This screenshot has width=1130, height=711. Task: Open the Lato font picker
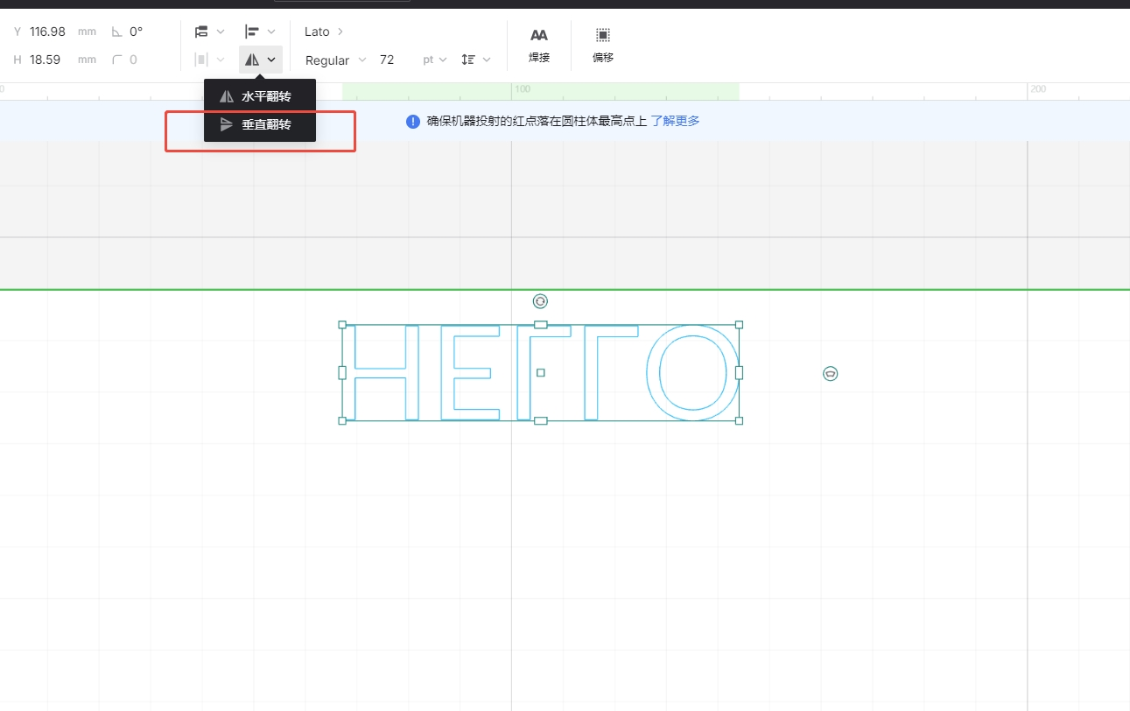click(324, 32)
